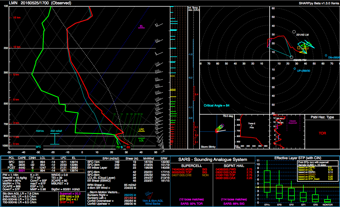Click the green surface dewpoint value 72

coord(118,147)
